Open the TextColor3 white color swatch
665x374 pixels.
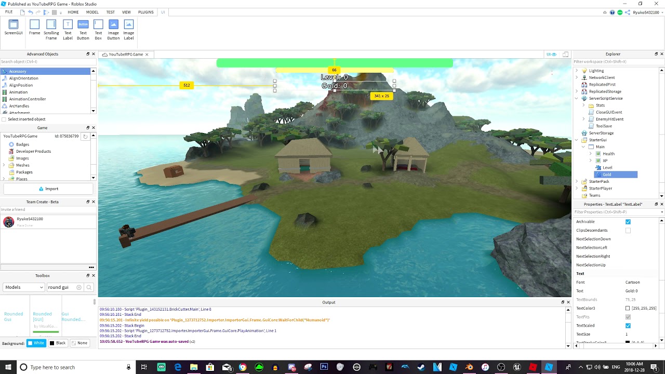(628, 309)
